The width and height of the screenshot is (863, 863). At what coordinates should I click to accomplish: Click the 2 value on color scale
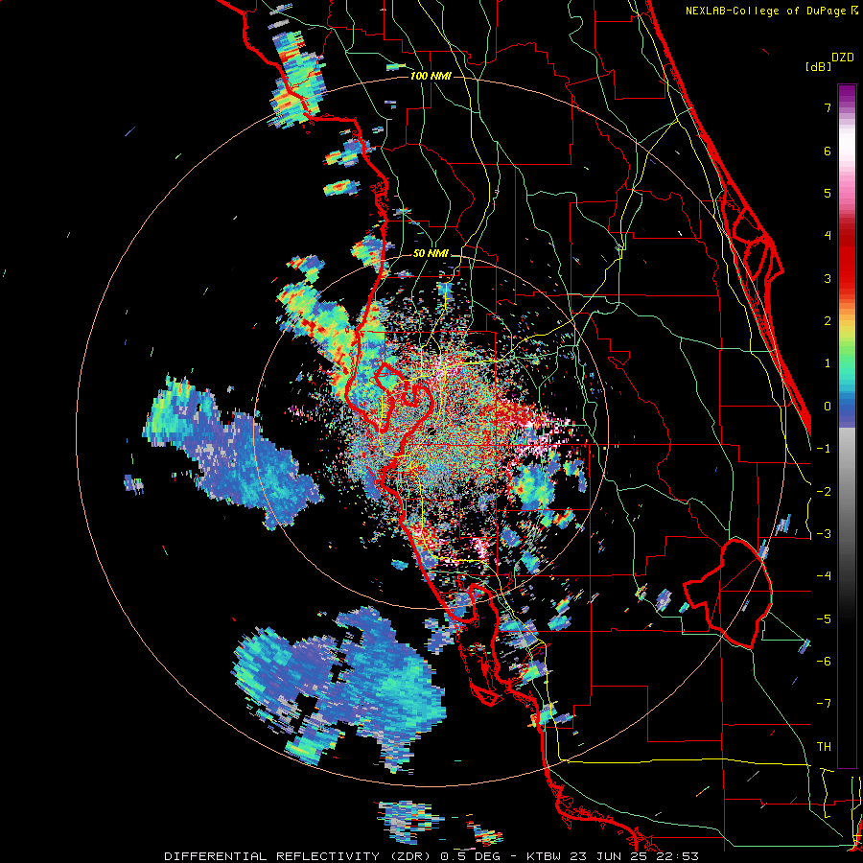828,321
